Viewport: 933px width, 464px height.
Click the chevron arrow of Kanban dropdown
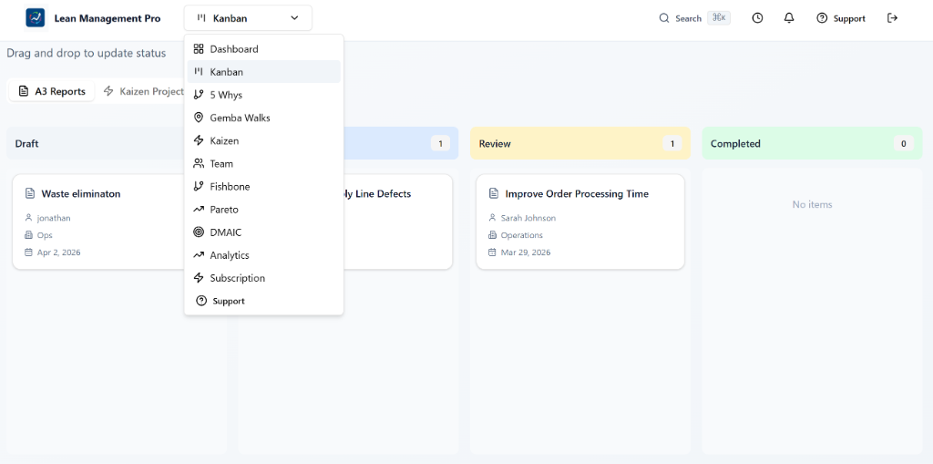point(294,18)
